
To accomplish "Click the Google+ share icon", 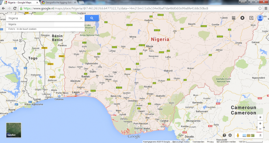I will click(x=251, y=18).
